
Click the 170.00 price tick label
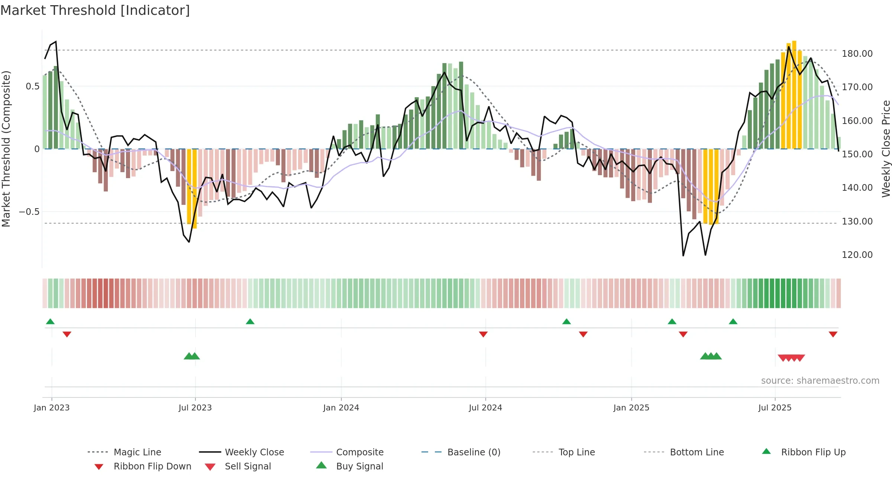857,87
